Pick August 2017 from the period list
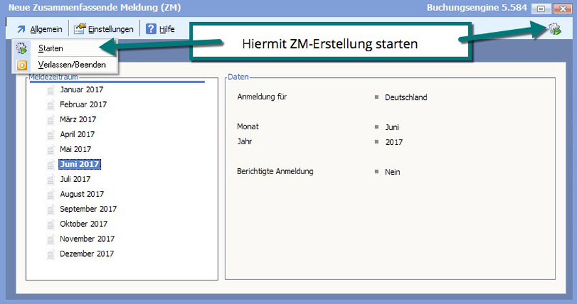Image resolution: width=577 pixels, height=304 pixels. (x=81, y=194)
